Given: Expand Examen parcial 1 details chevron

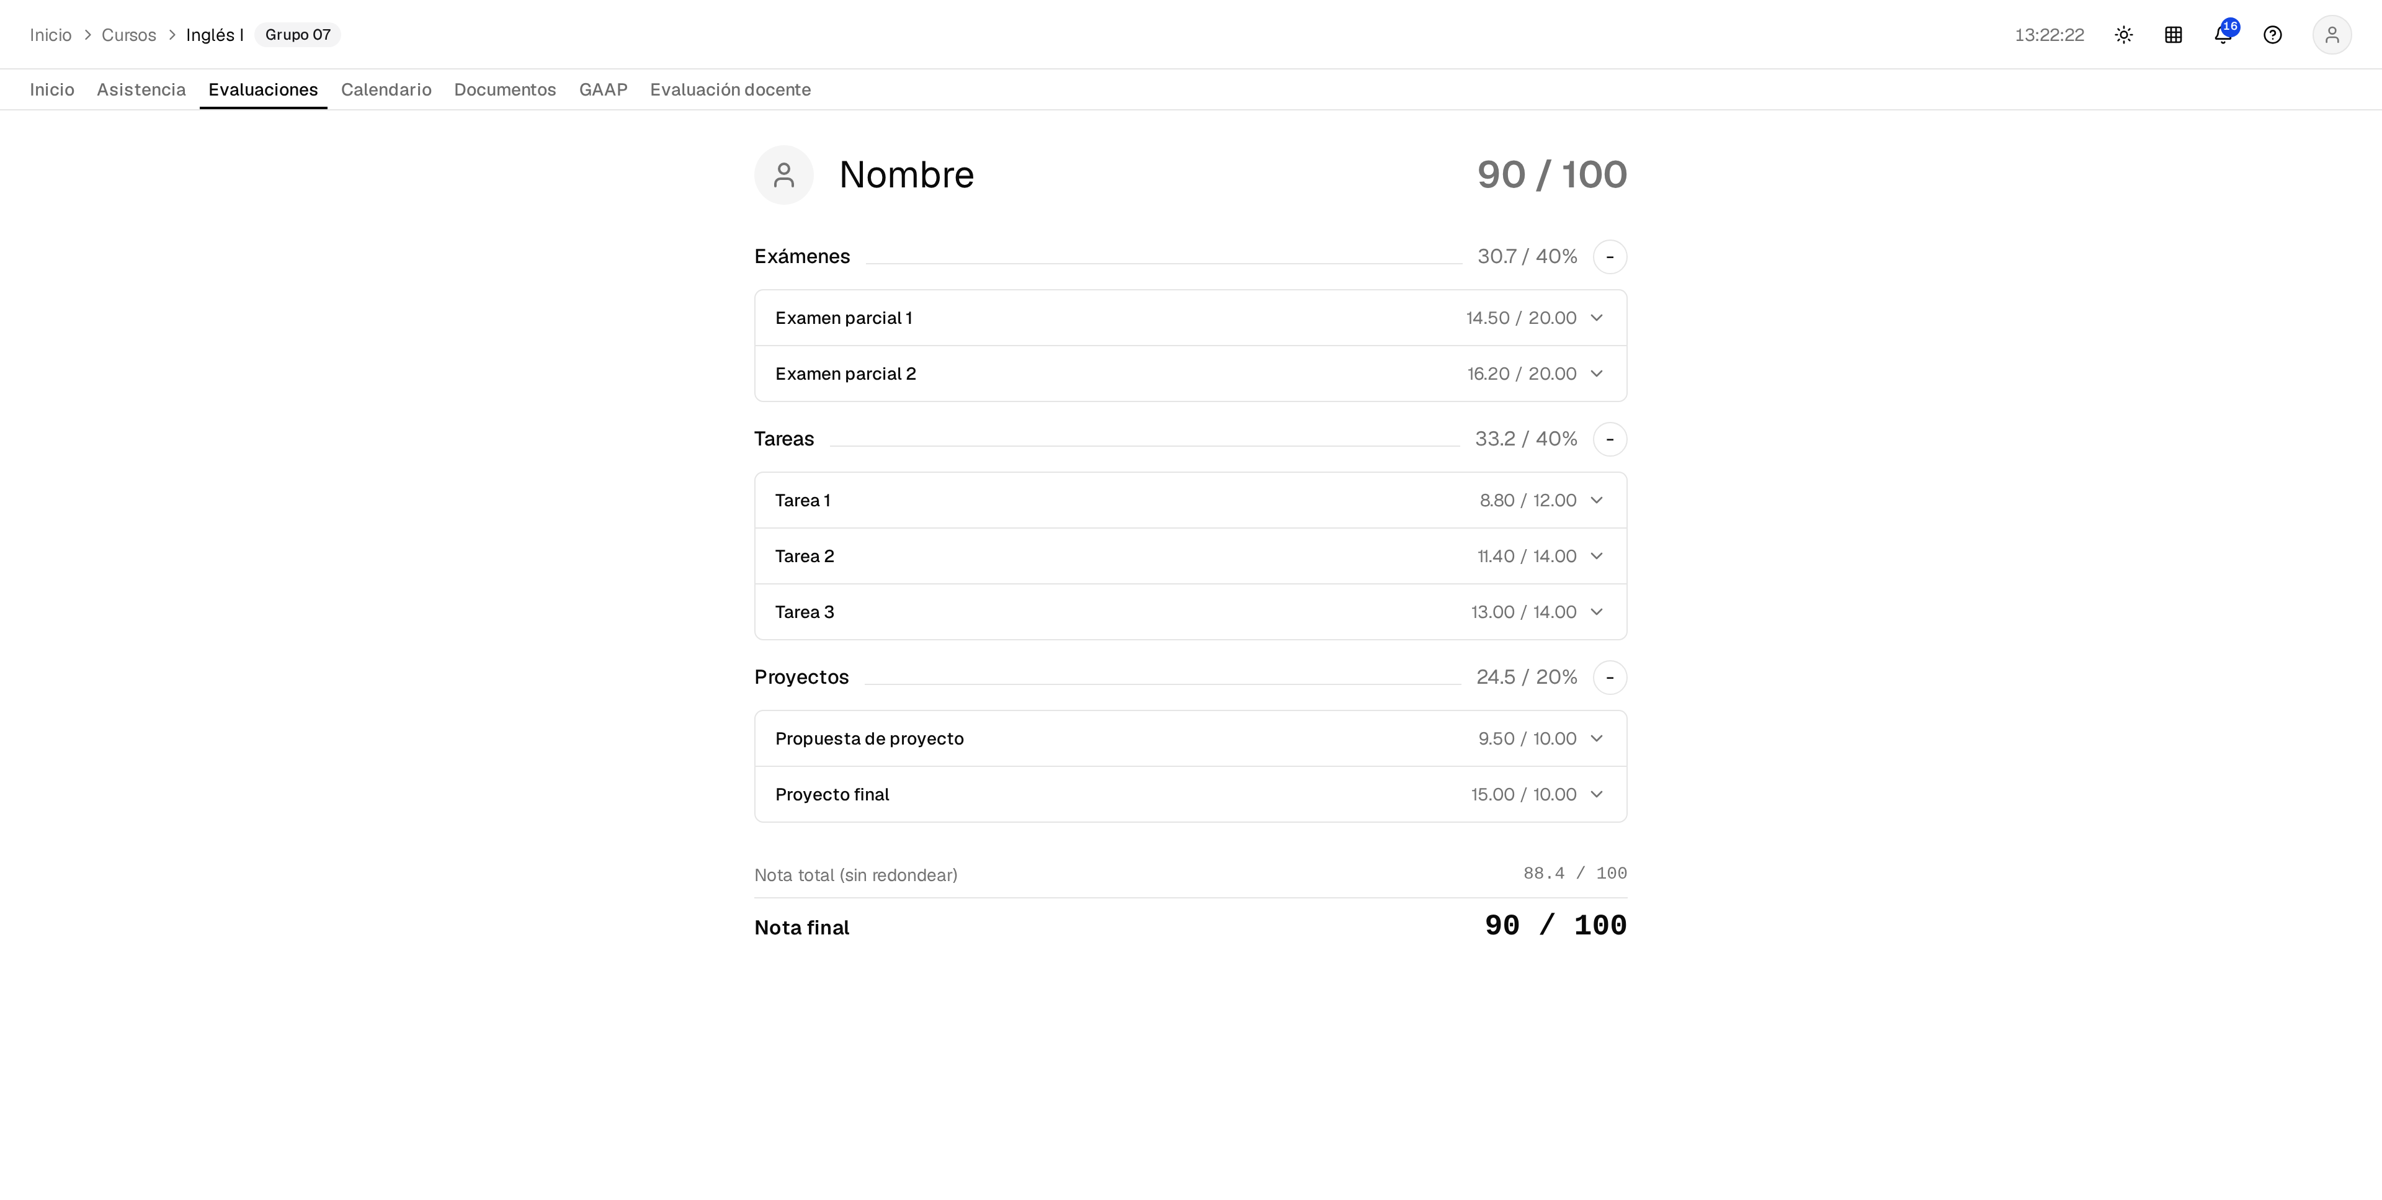Looking at the screenshot, I should point(1596,318).
